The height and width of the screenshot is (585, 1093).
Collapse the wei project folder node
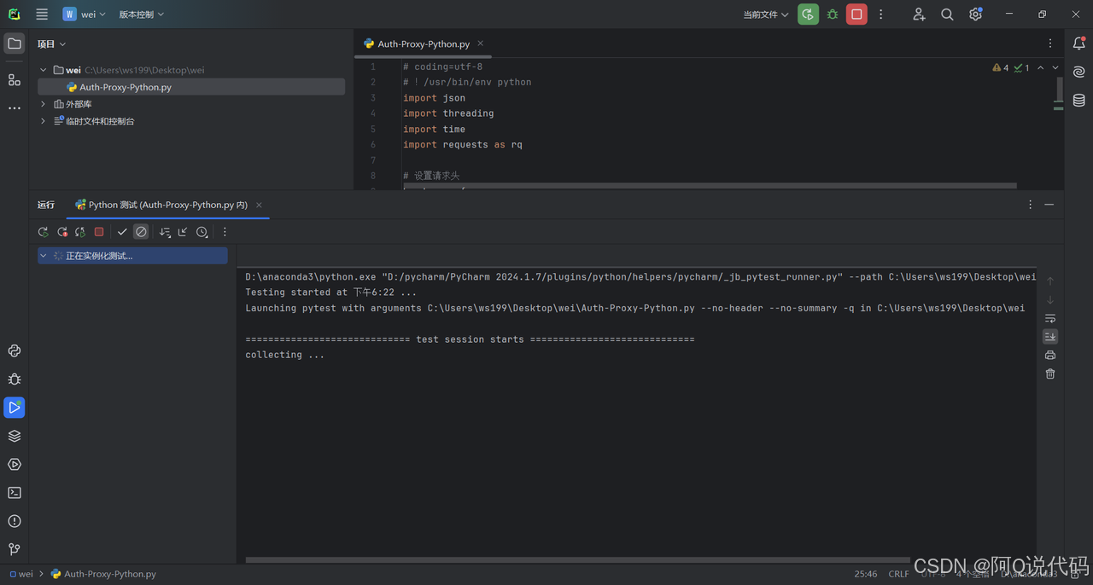pyautogui.click(x=44, y=70)
